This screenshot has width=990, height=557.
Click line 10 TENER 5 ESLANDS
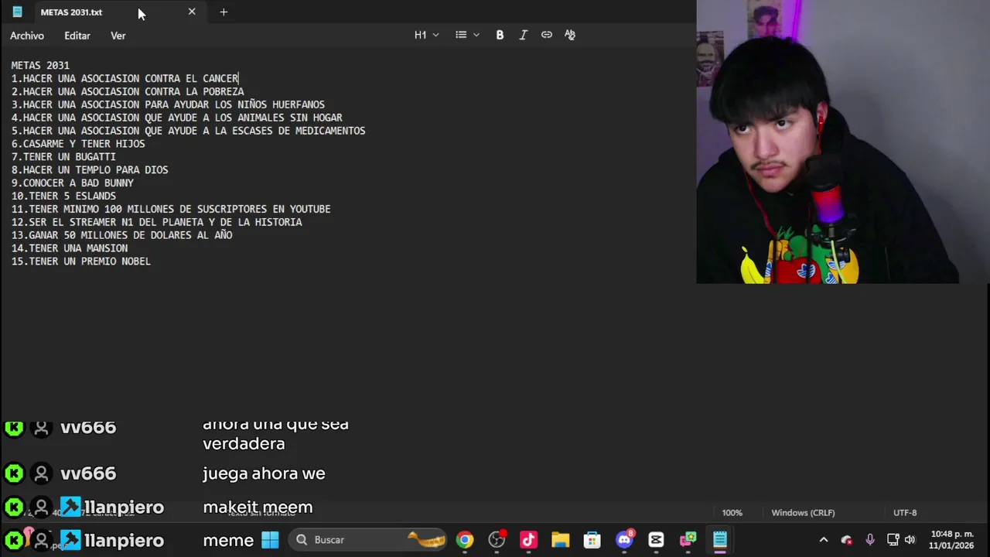tap(63, 196)
